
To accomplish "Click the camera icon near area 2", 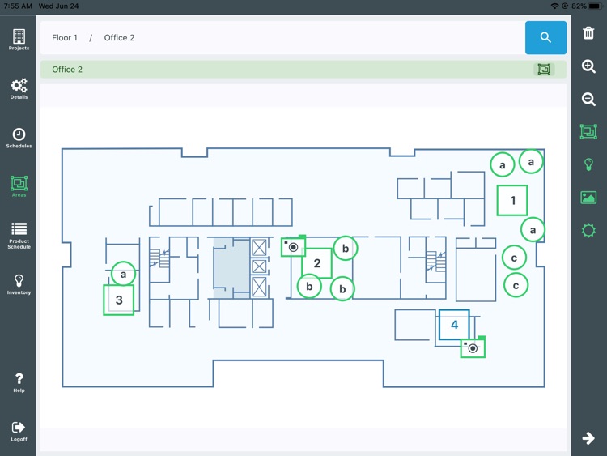I will pyautogui.click(x=294, y=247).
